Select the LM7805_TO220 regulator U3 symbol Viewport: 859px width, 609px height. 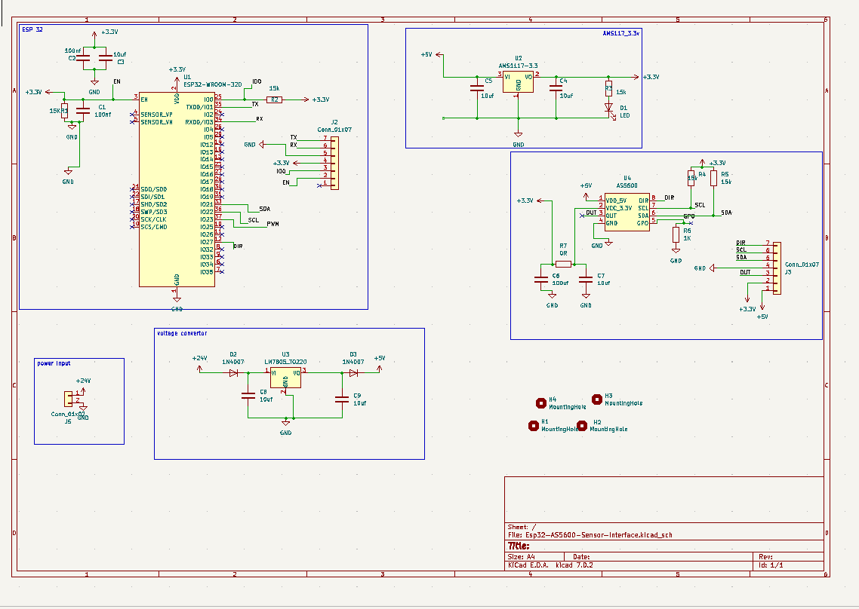tap(285, 378)
